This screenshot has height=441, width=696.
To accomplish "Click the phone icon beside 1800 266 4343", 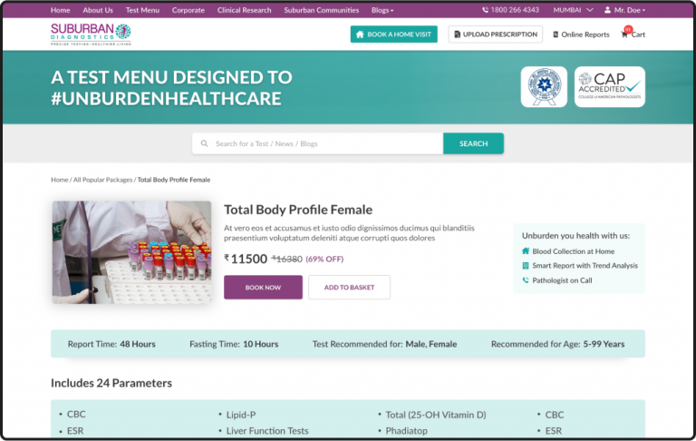I will pyautogui.click(x=485, y=10).
